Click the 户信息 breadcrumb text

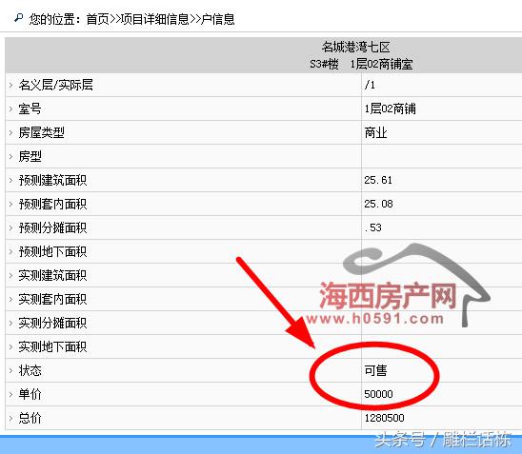coord(218,19)
